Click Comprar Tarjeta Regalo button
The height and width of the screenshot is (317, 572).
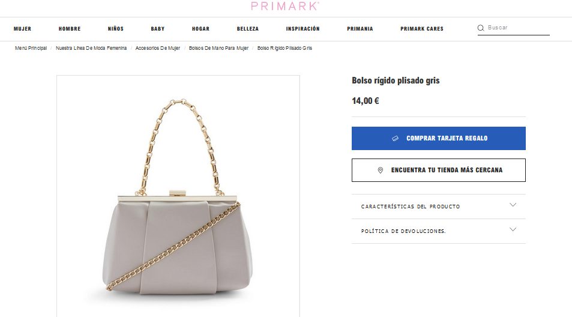(439, 138)
